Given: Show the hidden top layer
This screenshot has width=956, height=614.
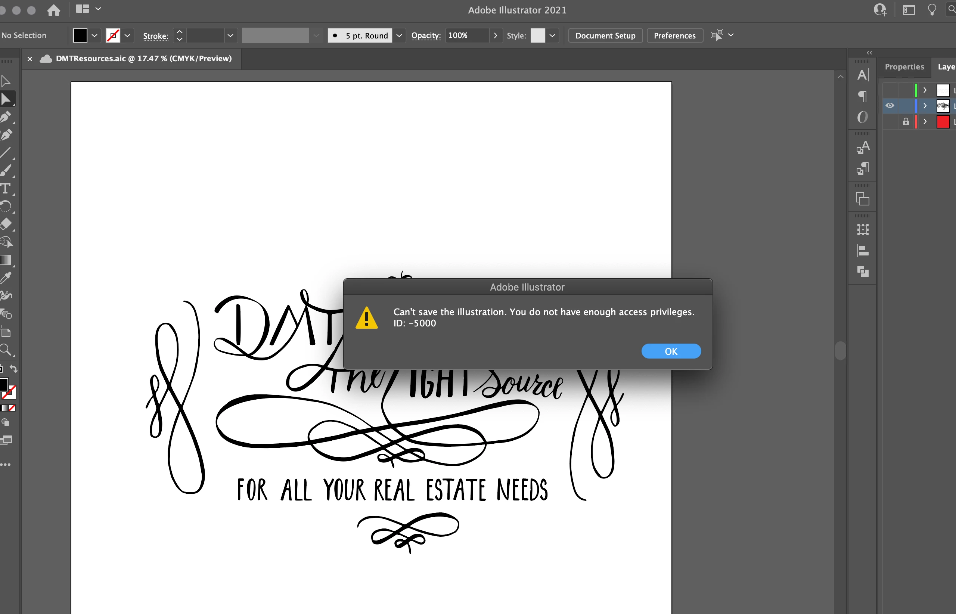Looking at the screenshot, I should coord(890,90).
